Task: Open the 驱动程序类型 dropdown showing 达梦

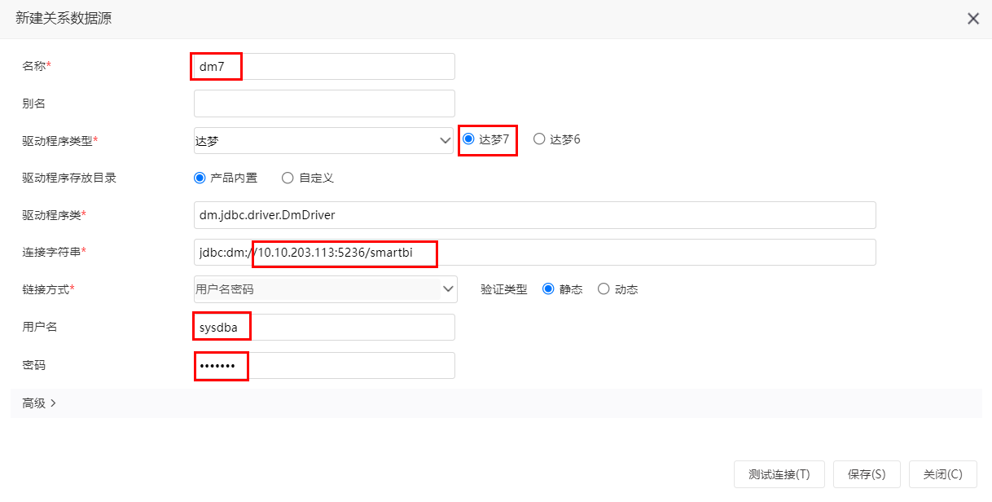Action: tap(323, 140)
